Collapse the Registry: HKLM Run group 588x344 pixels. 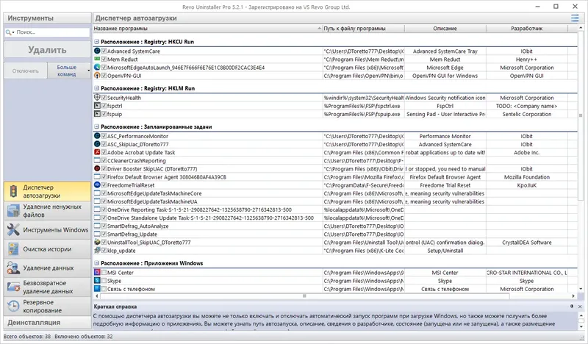(96, 88)
